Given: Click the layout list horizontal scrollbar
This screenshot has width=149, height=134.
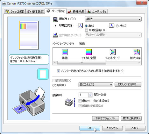Looking at the screenshot, I should point(97,63).
